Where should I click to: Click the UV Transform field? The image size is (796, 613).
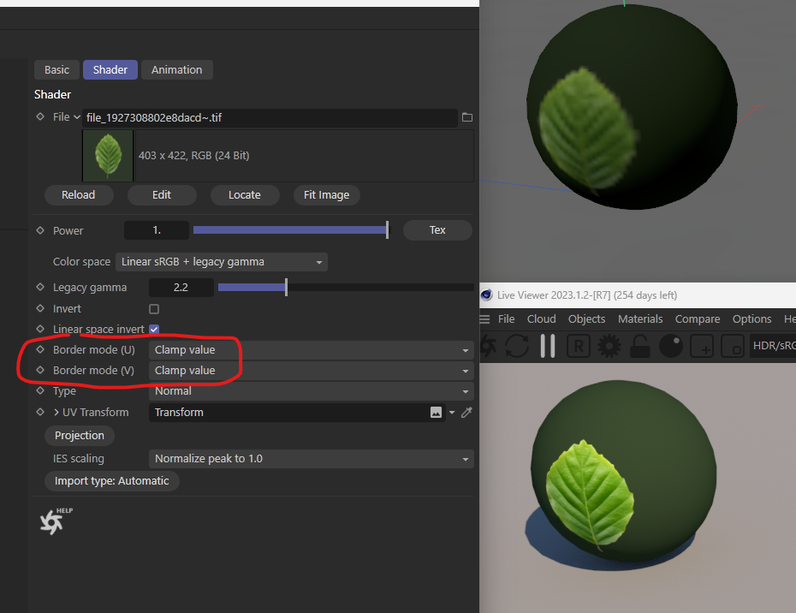point(297,413)
